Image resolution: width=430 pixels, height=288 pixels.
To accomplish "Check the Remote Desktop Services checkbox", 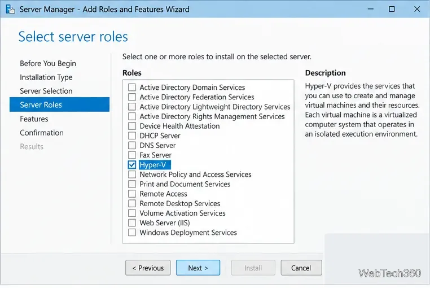I will click(132, 203).
